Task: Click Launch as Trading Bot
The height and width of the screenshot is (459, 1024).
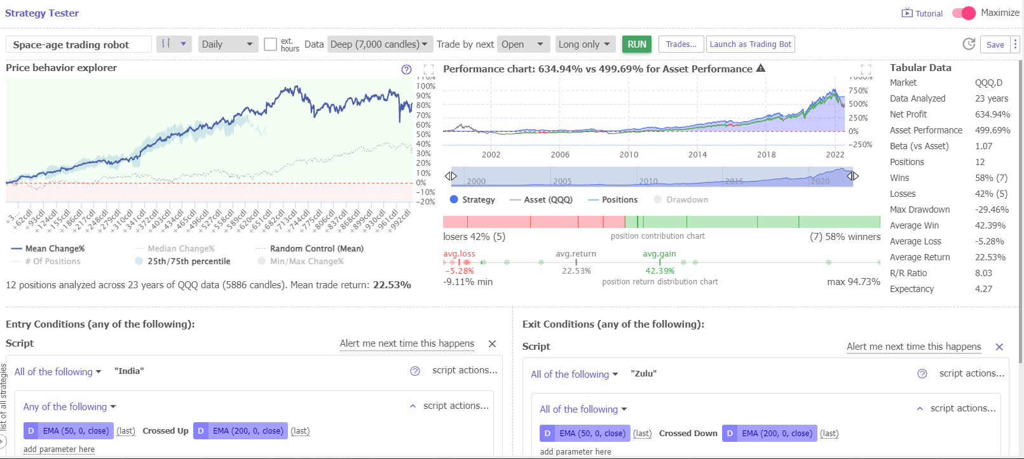Action: (x=751, y=44)
